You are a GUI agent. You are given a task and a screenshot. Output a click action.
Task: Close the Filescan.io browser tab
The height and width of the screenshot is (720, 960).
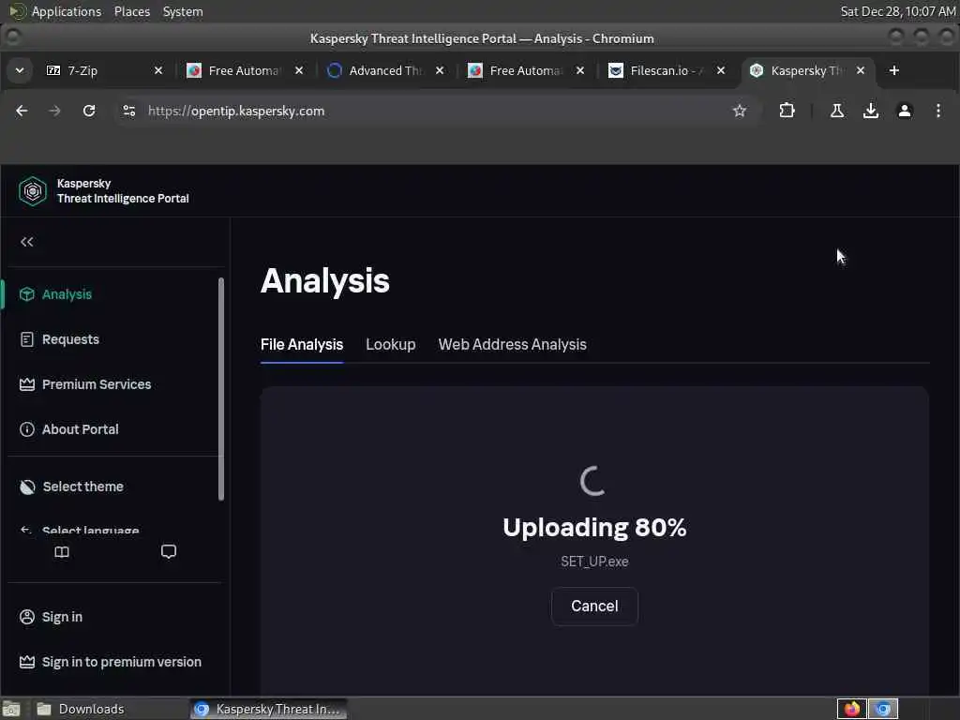pos(721,70)
